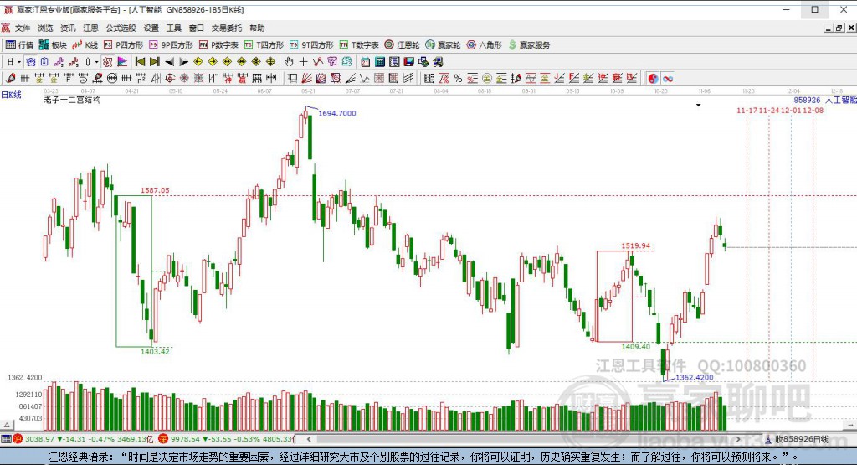
Task: Select the hand pan tool
Action: (289, 62)
